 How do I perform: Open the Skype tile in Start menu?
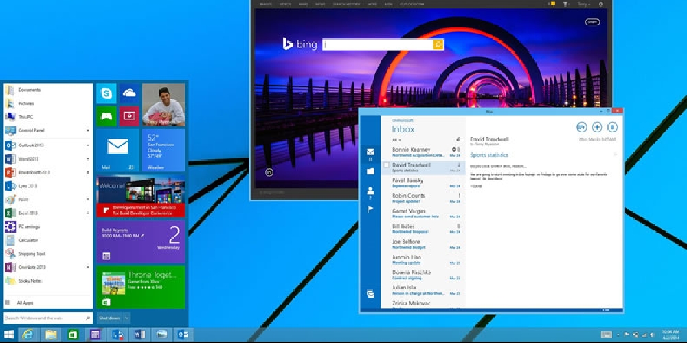point(106,93)
